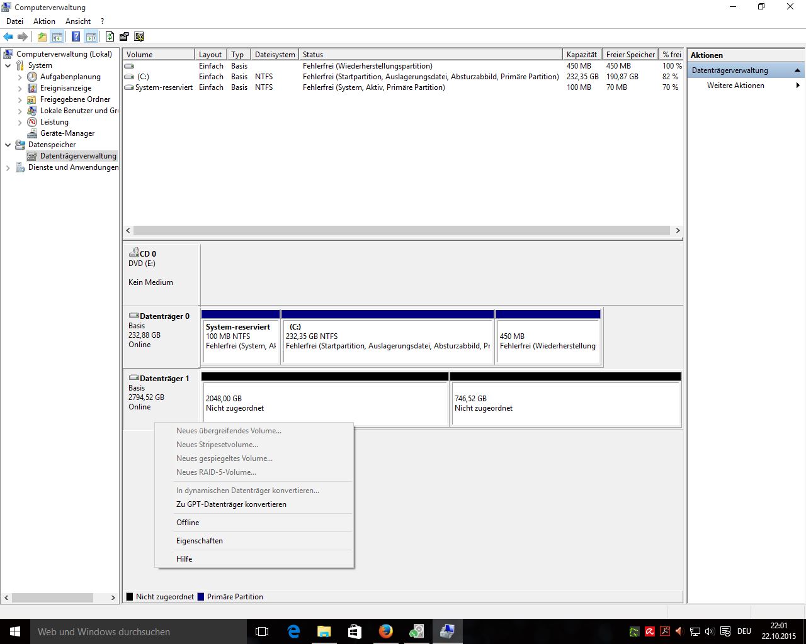Click the network tray icon
806x644 pixels.
[x=695, y=631]
